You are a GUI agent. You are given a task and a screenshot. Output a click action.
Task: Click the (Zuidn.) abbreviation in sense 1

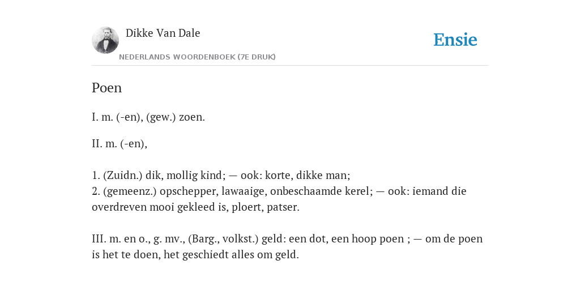pyautogui.click(x=122, y=176)
